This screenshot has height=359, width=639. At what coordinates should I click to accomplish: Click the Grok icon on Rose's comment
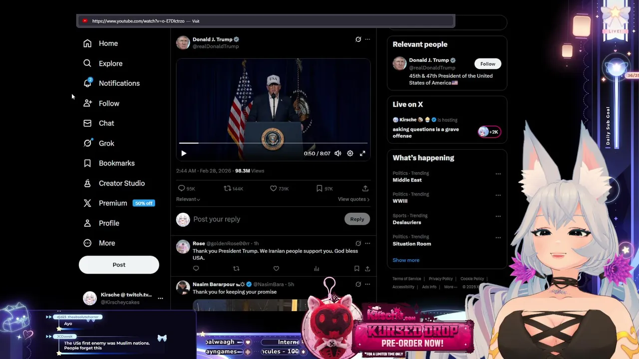click(x=358, y=243)
